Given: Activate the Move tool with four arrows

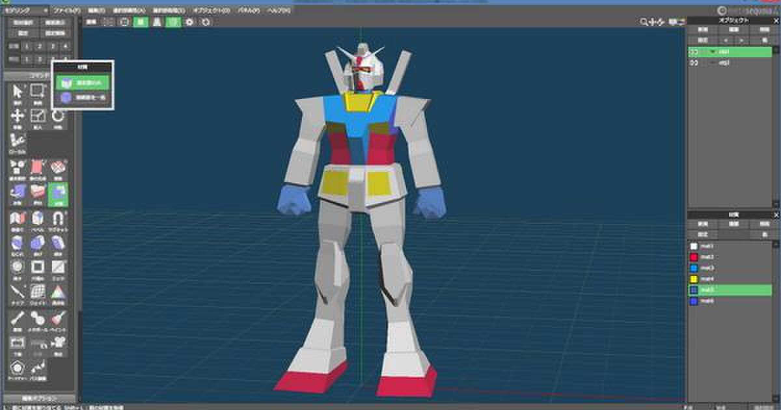Looking at the screenshot, I should coord(18,118).
